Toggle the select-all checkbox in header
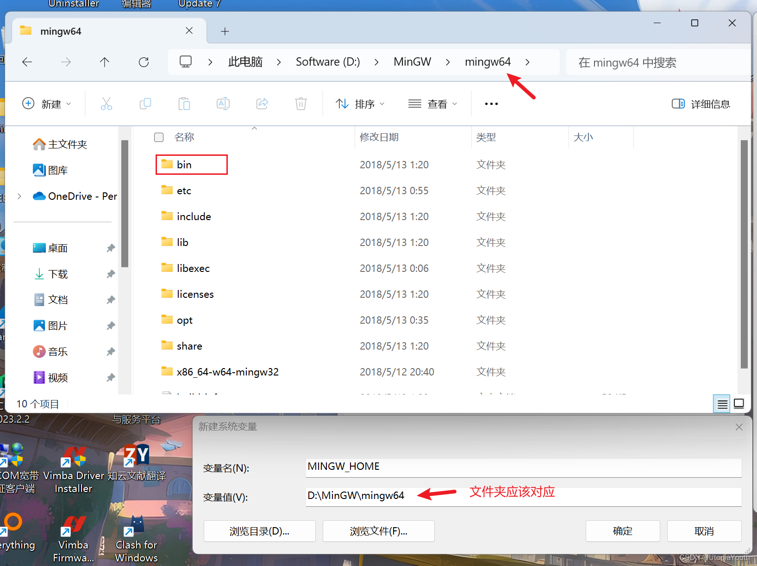Screen dimensions: 757x566 [x=159, y=137]
